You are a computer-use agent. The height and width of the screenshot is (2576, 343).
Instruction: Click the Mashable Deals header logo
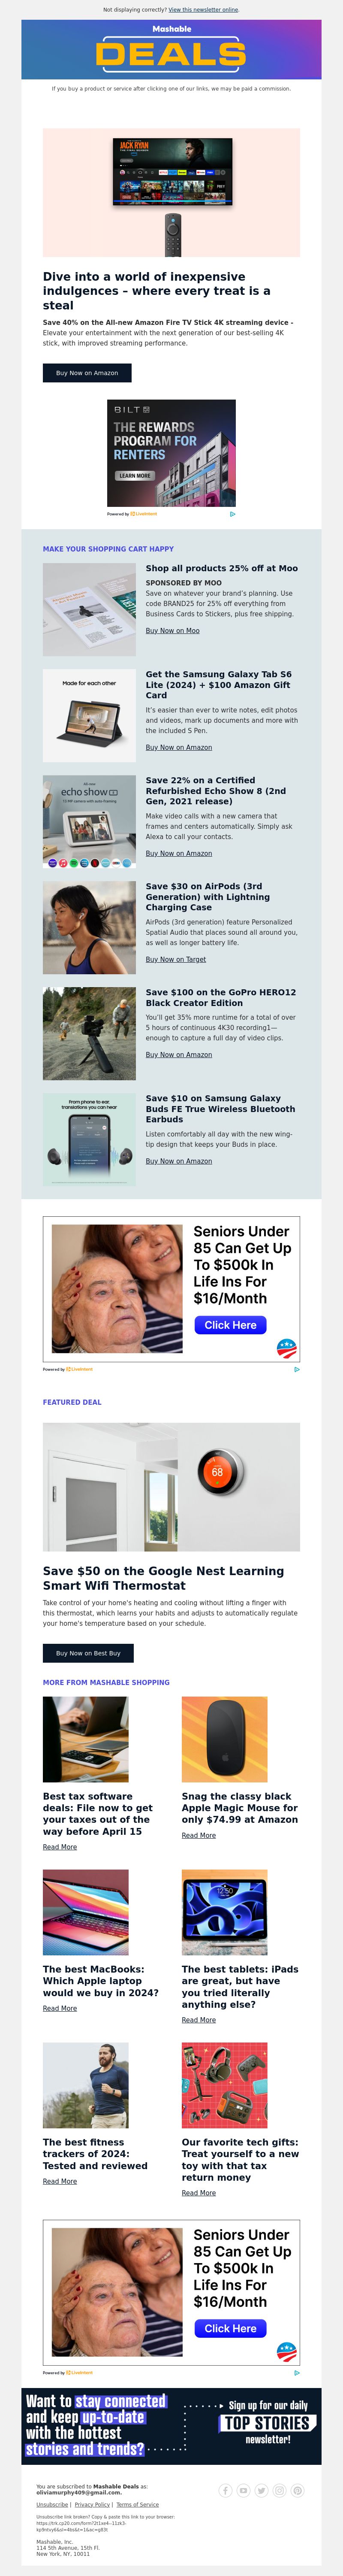point(171,49)
